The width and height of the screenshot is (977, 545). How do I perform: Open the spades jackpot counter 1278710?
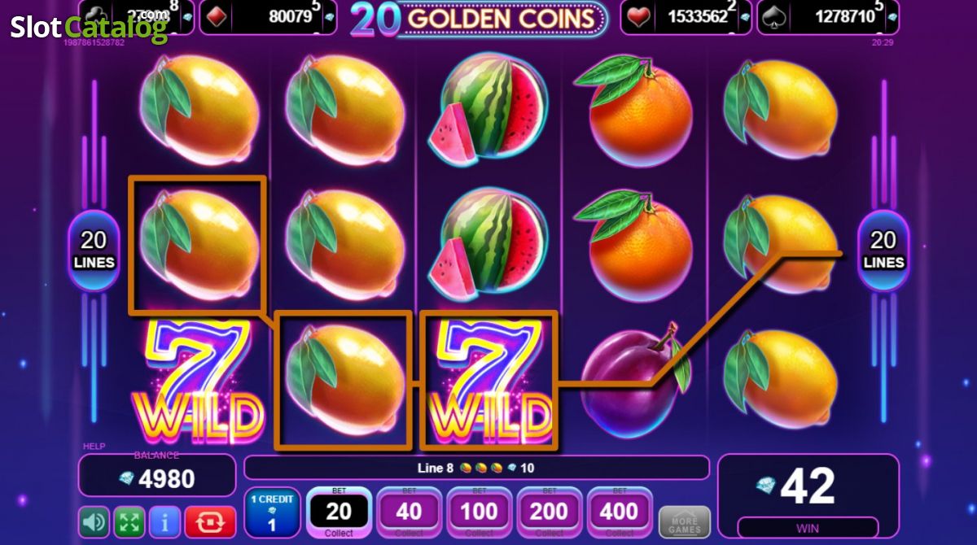click(x=826, y=17)
